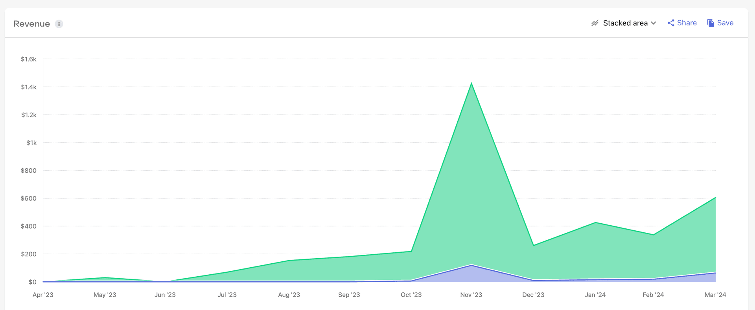Click the $1k y-axis label

pos(31,143)
